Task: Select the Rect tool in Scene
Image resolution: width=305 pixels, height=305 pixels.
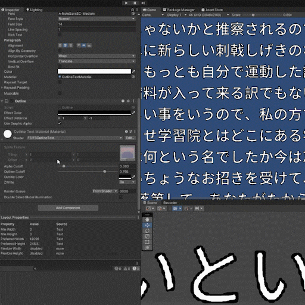Action: (x=147, y=242)
